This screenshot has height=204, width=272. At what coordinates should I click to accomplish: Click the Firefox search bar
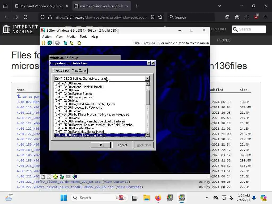[x=191, y=17]
